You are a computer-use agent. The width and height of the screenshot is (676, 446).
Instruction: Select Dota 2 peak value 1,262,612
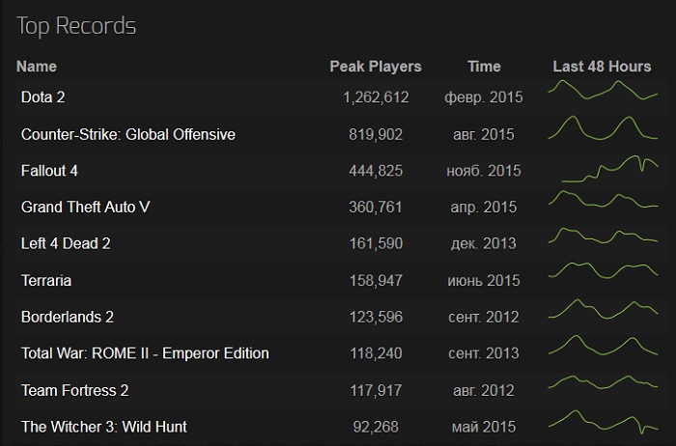coord(376,97)
